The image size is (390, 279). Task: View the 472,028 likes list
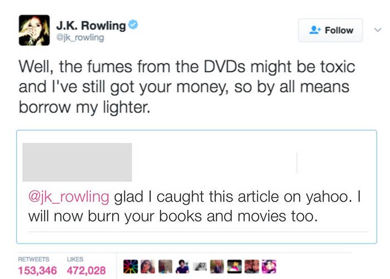tap(86, 271)
